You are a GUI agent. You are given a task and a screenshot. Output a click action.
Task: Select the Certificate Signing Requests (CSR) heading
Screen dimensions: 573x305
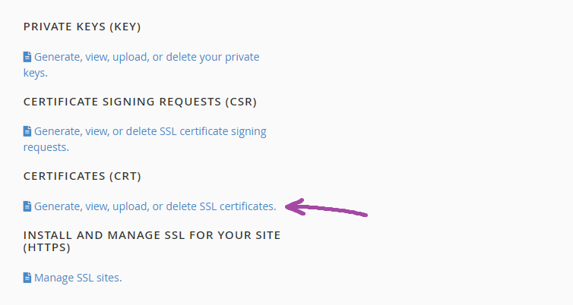pyautogui.click(x=140, y=102)
